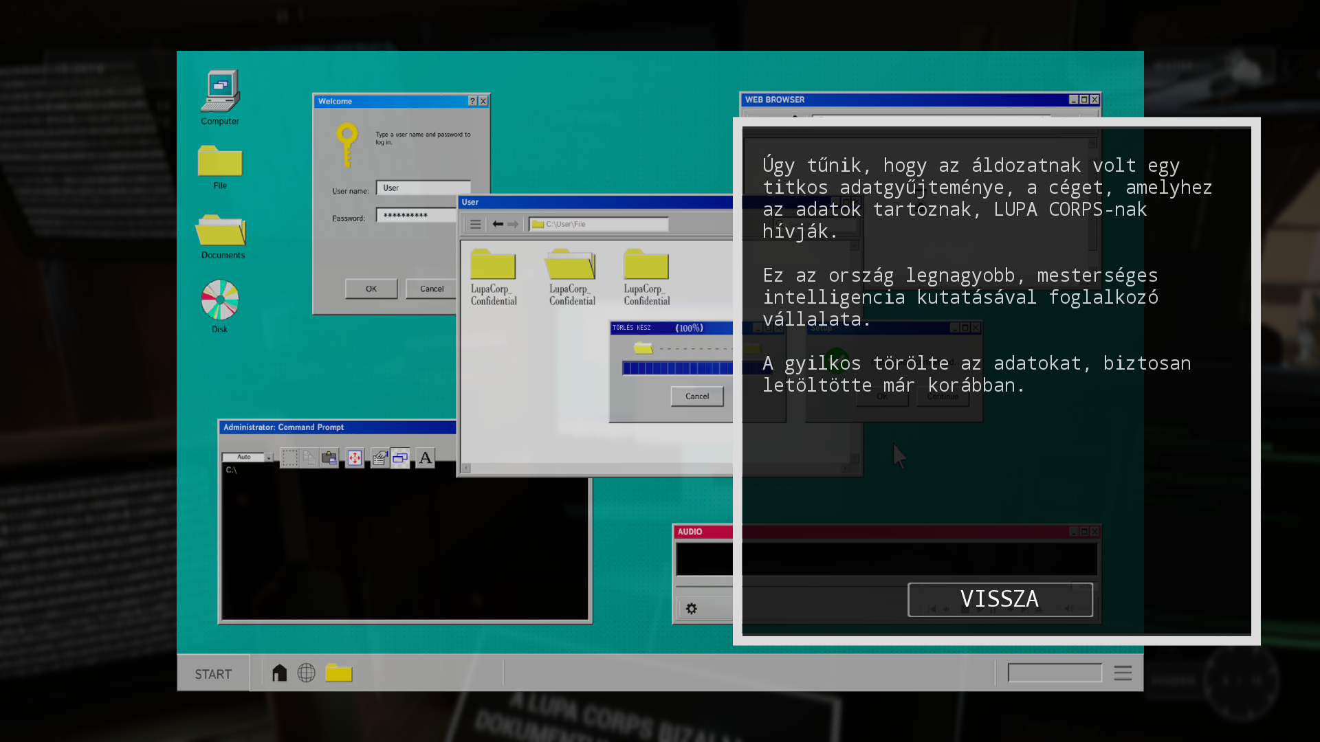Cancel the deletion progress dialog
Viewport: 1320px width, 742px height.
click(x=697, y=396)
